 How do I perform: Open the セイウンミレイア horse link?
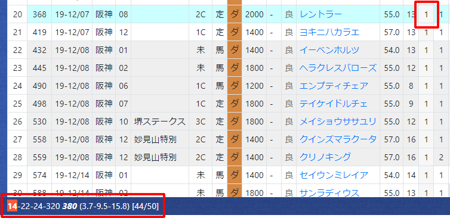(334, 175)
